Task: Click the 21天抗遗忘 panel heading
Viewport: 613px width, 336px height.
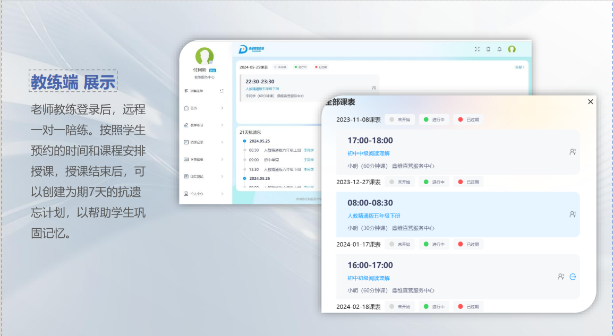Action: click(250, 132)
